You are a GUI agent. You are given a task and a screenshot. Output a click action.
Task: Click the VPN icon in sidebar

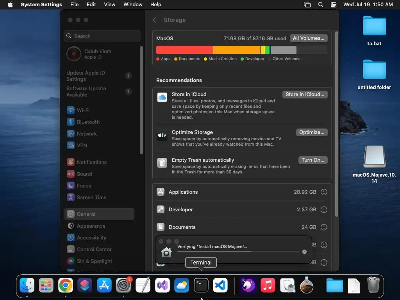(x=70, y=145)
